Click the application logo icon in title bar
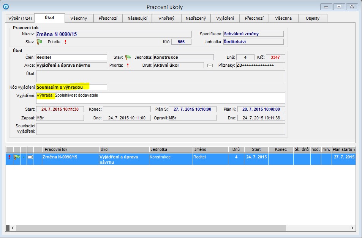This screenshot has height=238, width=362. pos(6,7)
